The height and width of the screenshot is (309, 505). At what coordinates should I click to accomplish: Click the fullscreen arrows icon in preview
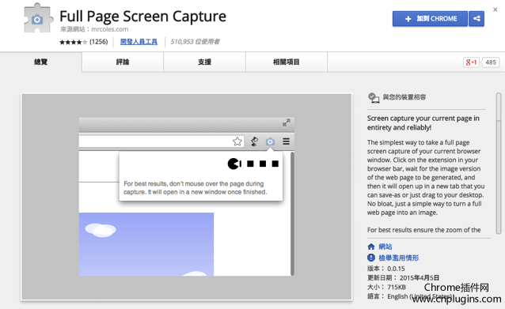286,122
